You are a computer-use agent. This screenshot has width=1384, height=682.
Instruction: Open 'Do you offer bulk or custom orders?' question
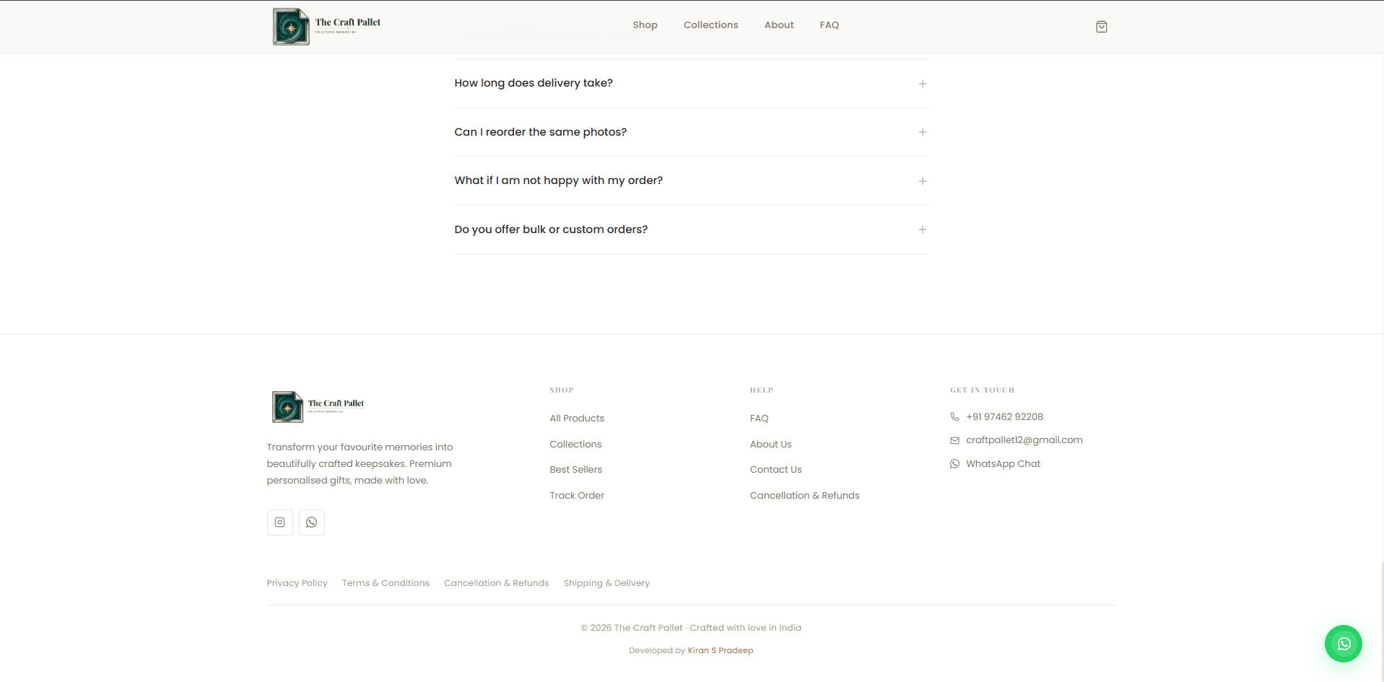(x=691, y=229)
